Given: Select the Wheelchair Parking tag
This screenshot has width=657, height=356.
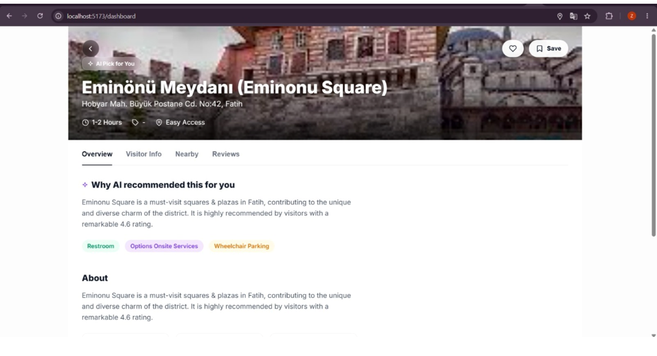Looking at the screenshot, I should point(241,246).
